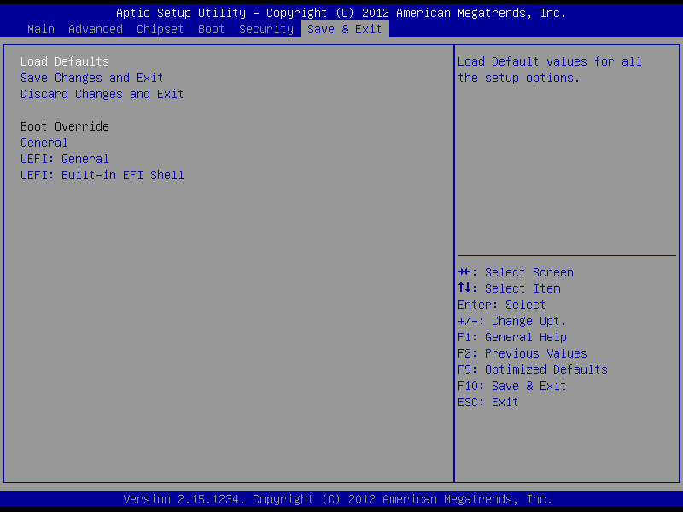Image resolution: width=683 pixels, height=512 pixels.
Task: Click the F10: Save & Exit hint
Action: click(x=512, y=386)
